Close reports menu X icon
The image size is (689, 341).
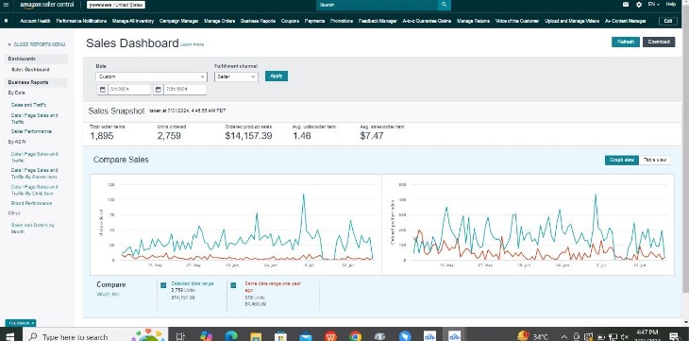(9, 44)
